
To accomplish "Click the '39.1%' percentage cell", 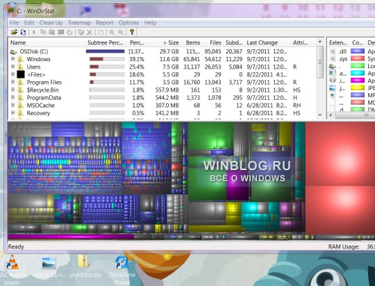I will coord(137,59).
